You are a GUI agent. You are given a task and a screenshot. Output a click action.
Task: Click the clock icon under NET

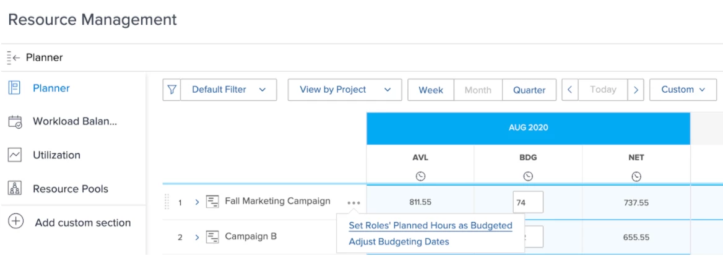click(636, 176)
